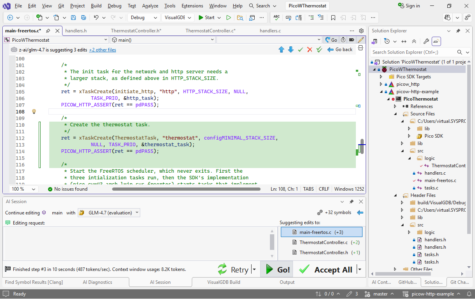Toggle pin on main-freertos.c tab
Screen dimensions: 475x299
[48, 31]
